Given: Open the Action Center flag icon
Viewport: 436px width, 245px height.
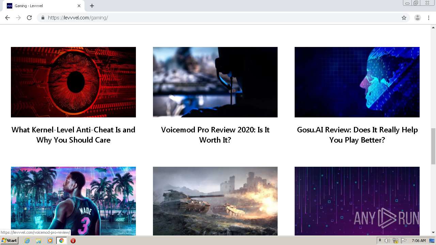Looking at the screenshot, I should click(x=404, y=241).
